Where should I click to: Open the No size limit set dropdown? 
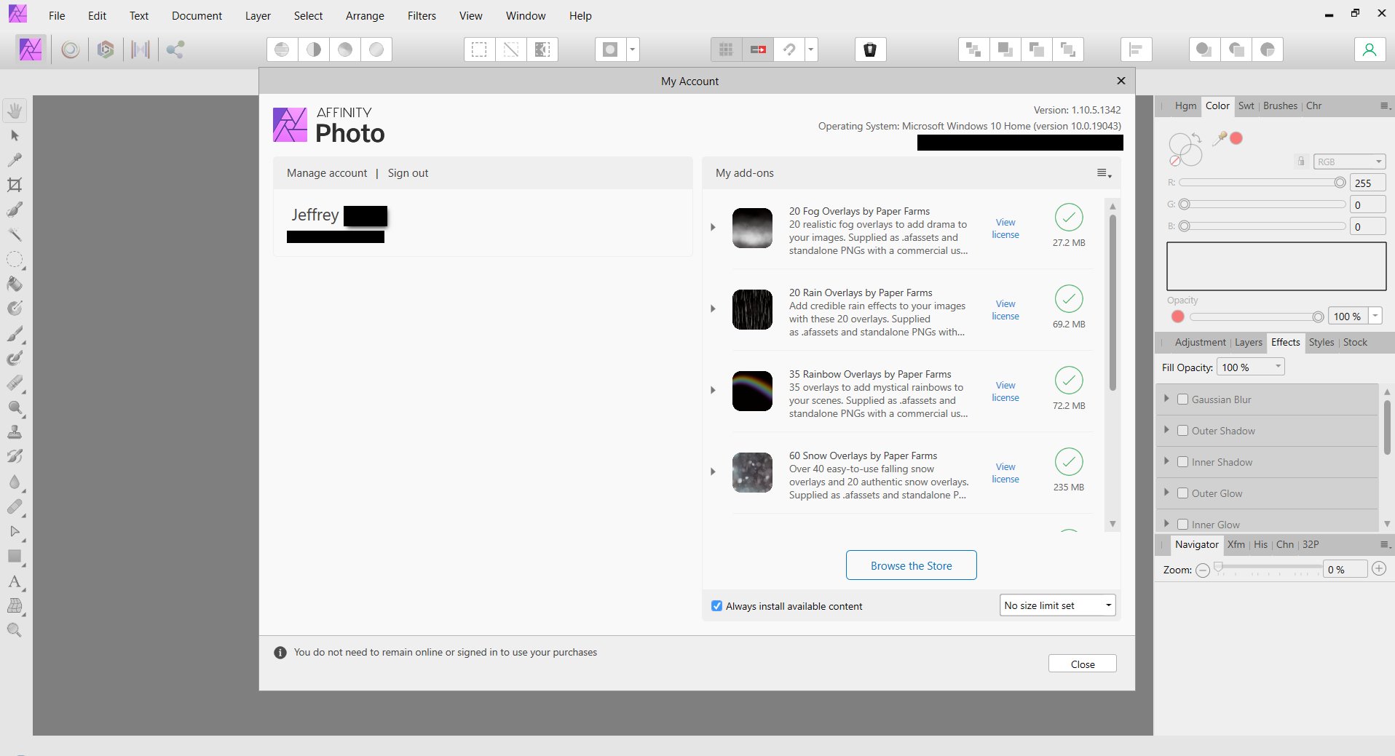coord(1058,605)
